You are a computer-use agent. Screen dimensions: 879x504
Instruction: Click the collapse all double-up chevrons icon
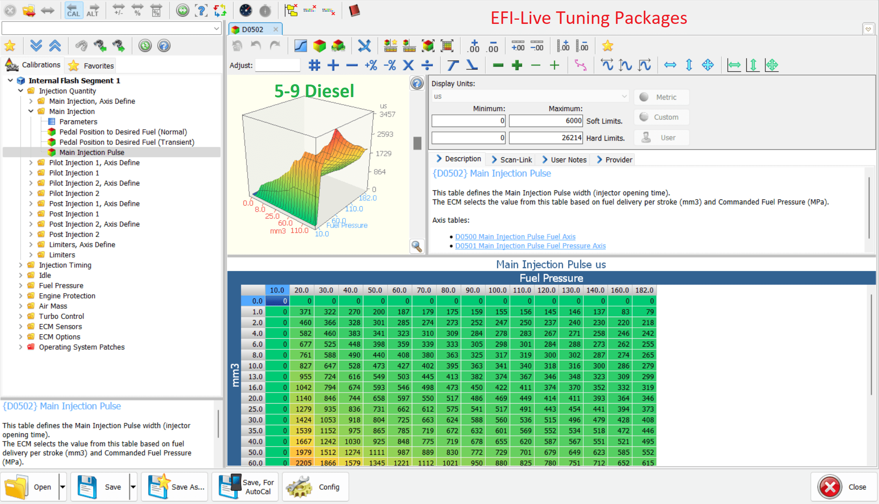[x=55, y=46]
